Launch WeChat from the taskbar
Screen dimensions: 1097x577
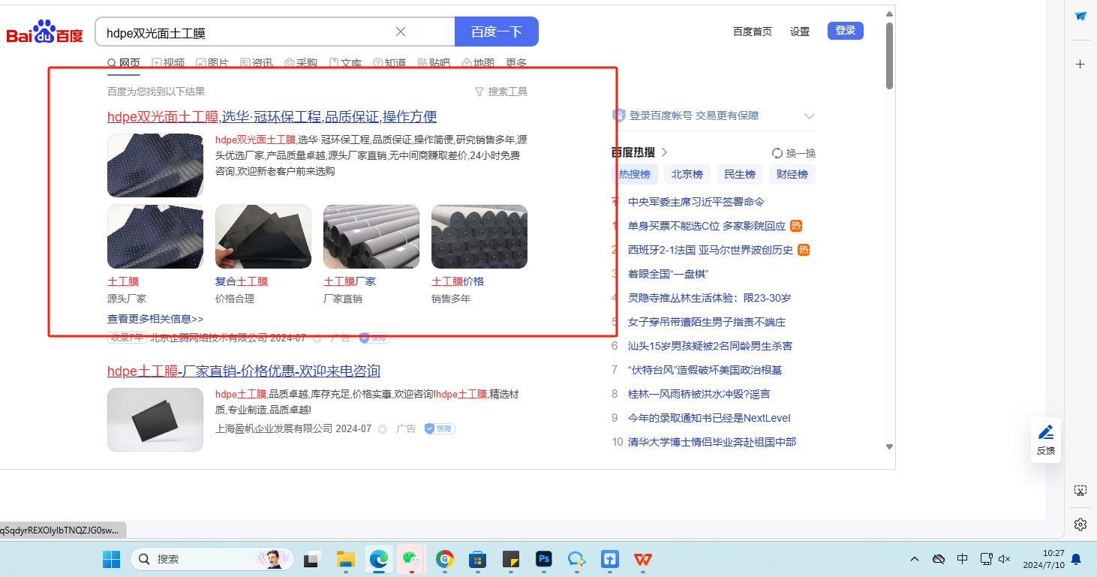pos(412,559)
